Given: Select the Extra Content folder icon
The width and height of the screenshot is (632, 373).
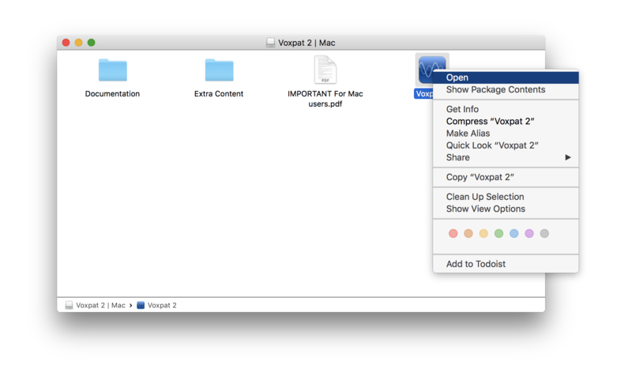Looking at the screenshot, I should [x=220, y=70].
